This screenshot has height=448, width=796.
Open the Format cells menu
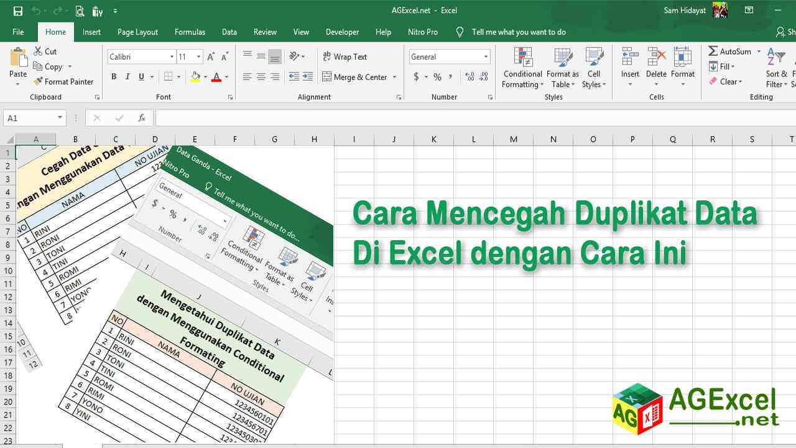[x=682, y=67]
